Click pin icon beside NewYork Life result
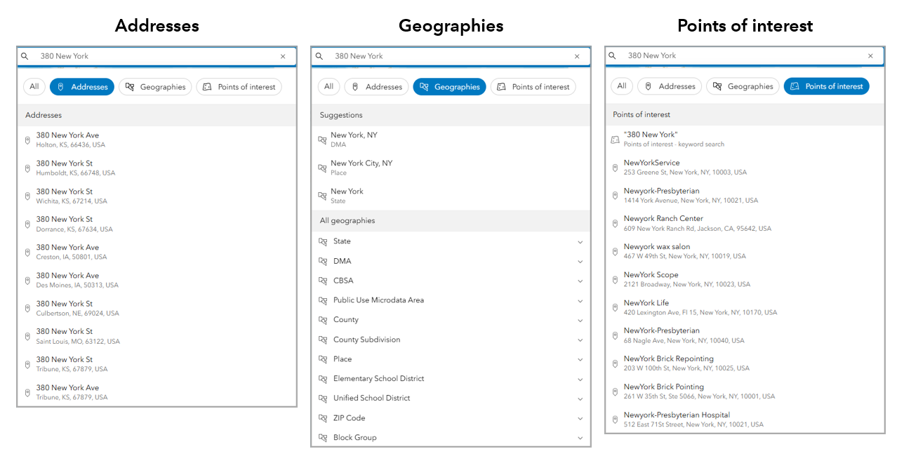This screenshot has width=911, height=463. (x=615, y=307)
